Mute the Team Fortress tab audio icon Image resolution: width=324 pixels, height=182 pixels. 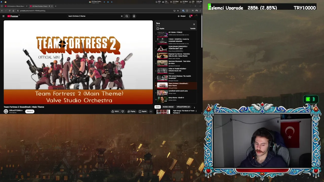(x=49, y=6)
